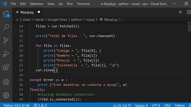Open the Run and Debug view icon
This screenshot has width=191, height=107.
pyautogui.click(x=6, y=54)
